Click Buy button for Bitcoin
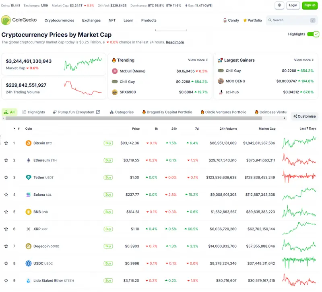 coord(108,143)
